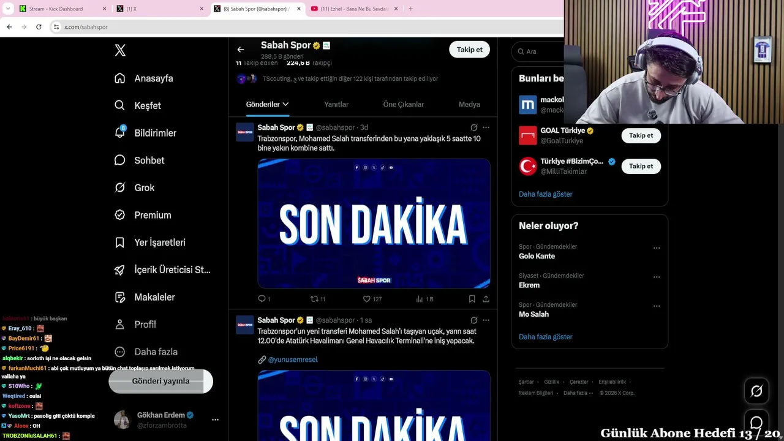Follow @MilliTakimlar with Takip et
This screenshot has height=441, width=784.
[x=641, y=166]
